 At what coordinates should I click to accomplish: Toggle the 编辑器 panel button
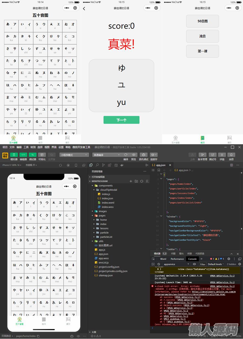[x=23, y=155]
